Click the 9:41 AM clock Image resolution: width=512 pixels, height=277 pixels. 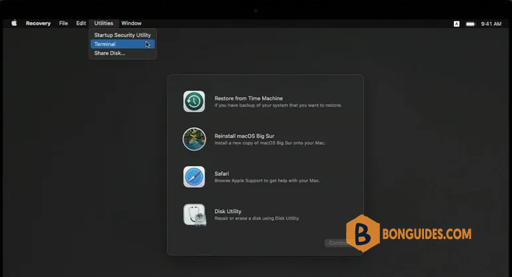coord(491,24)
